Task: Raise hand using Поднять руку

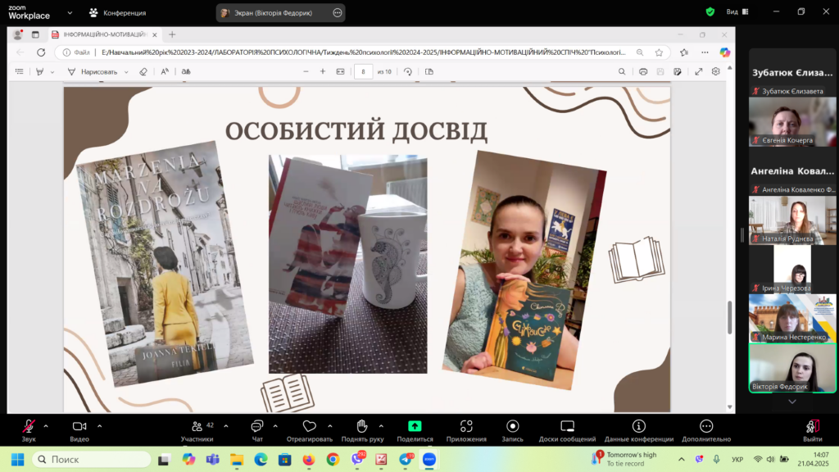Action: pos(362,430)
